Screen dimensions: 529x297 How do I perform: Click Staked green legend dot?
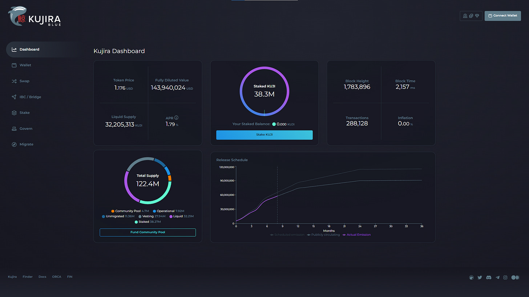136,222
